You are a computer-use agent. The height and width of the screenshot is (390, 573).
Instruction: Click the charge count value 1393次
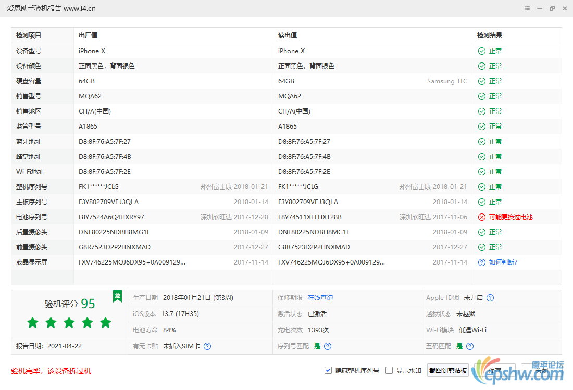coord(318,330)
